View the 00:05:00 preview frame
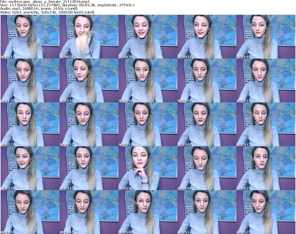Viewport: 296px width, 234px height. click(x=148, y=212)
